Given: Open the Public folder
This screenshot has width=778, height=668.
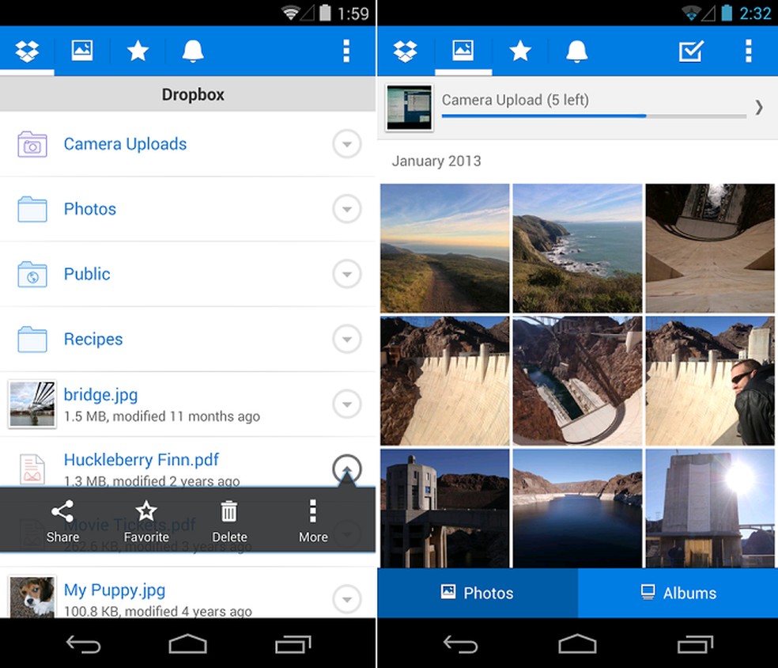Looking at the screenshot, I should pyautogui.click(x=86, y=274).
